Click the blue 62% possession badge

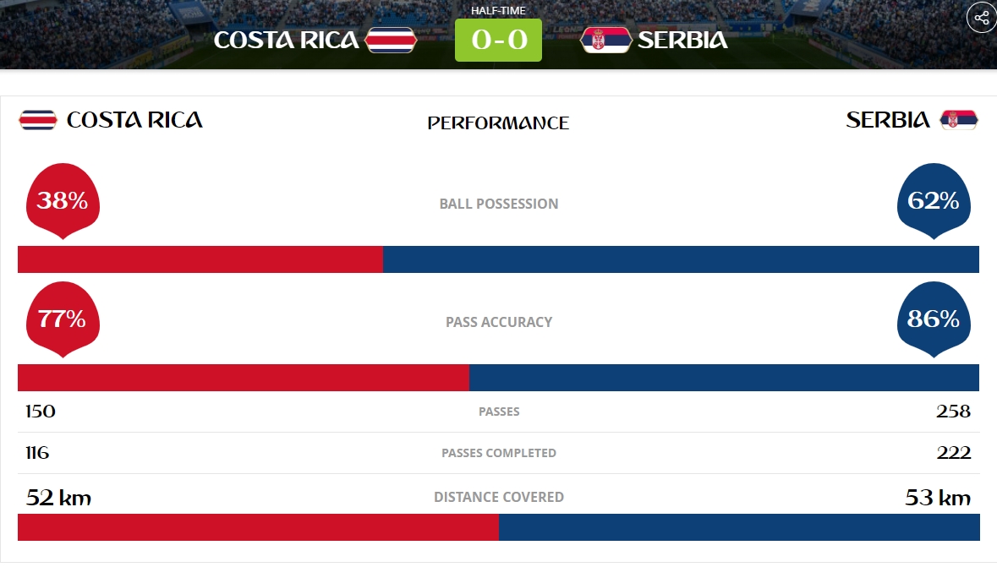pos(934,201)
